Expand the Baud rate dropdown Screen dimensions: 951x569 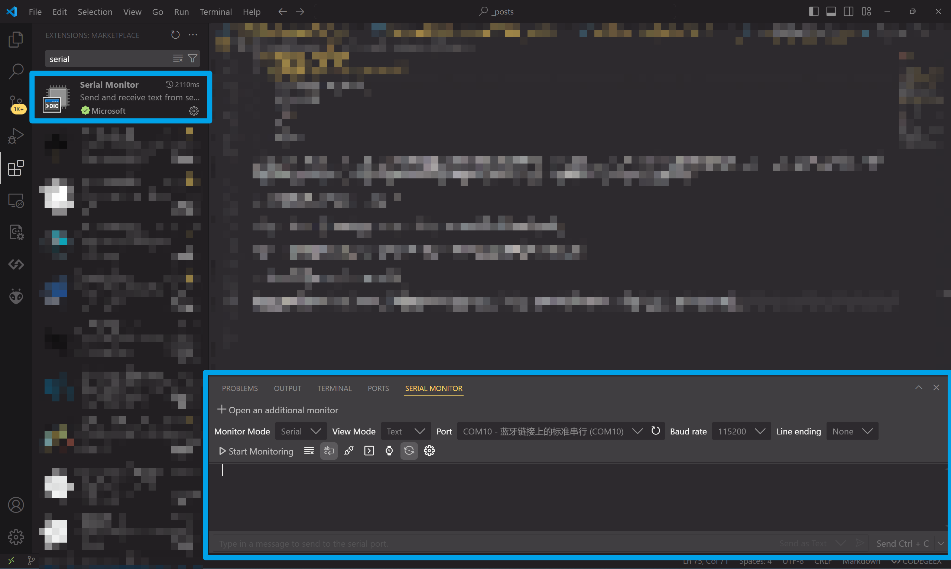pyautogui.click(x=741, y=431)
